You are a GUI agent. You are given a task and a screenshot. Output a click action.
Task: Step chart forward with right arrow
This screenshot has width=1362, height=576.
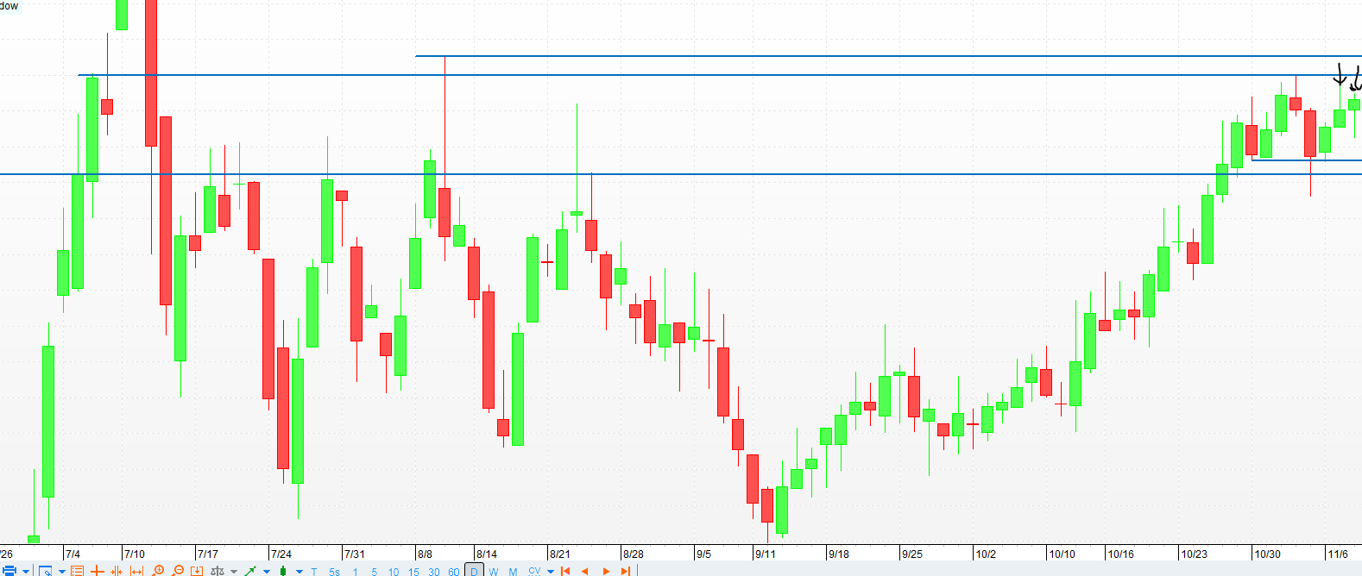pos(606,571)
